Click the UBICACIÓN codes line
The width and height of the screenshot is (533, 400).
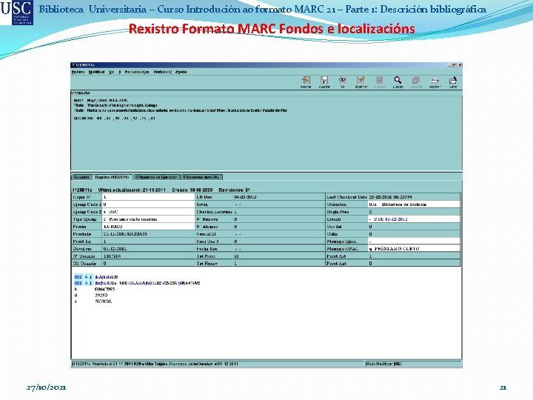(x=114, y=119)
